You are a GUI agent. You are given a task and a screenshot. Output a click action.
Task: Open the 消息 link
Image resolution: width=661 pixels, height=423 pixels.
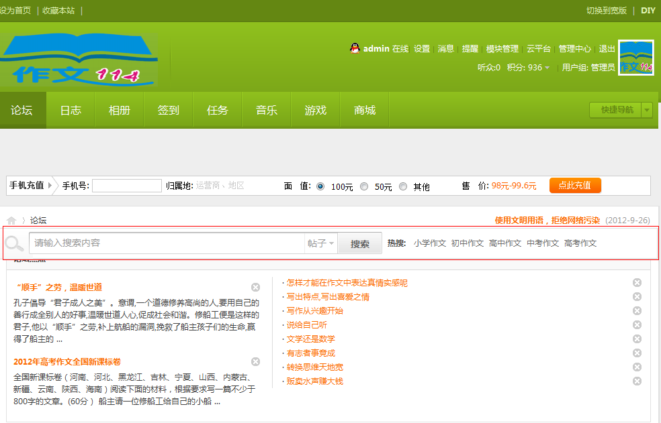pyautogui.click(x=445, y=49)
